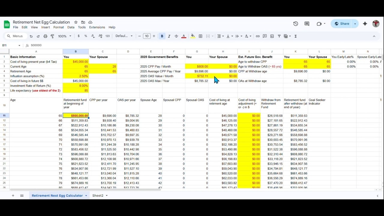
Task: Open the Name Box dropdown for B11
Action: (x=19, y=46)
